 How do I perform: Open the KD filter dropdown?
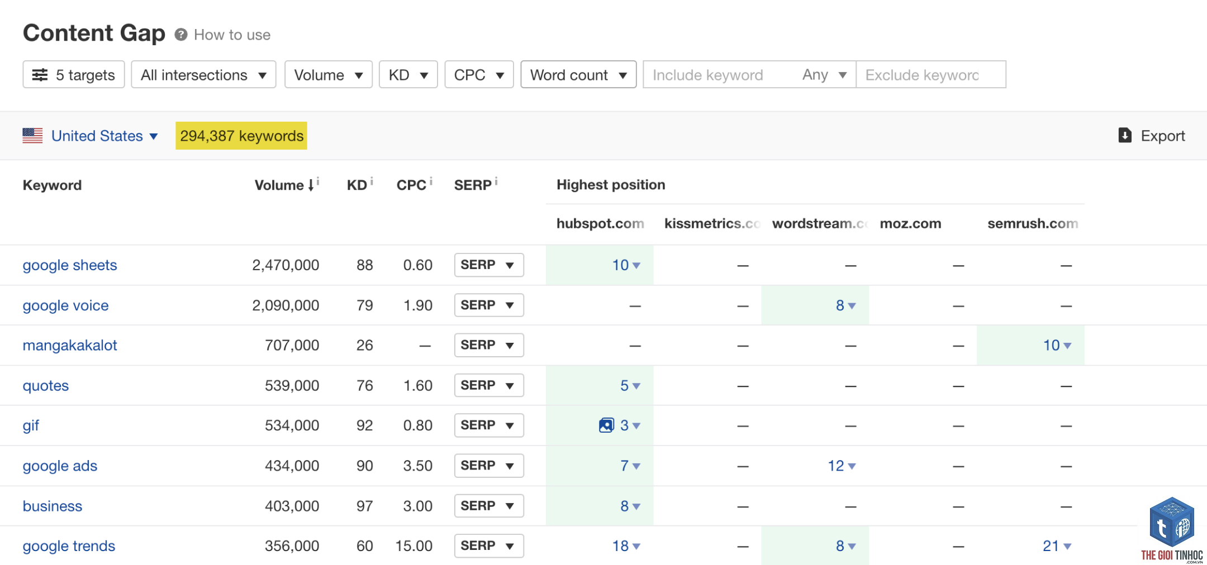pyautogui.click(x=408, y=75)
